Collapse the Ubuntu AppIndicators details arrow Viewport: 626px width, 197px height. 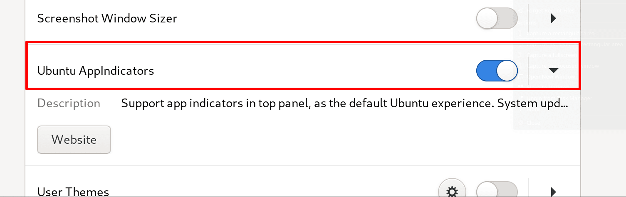pyautogui.click(x=553, y=71)
